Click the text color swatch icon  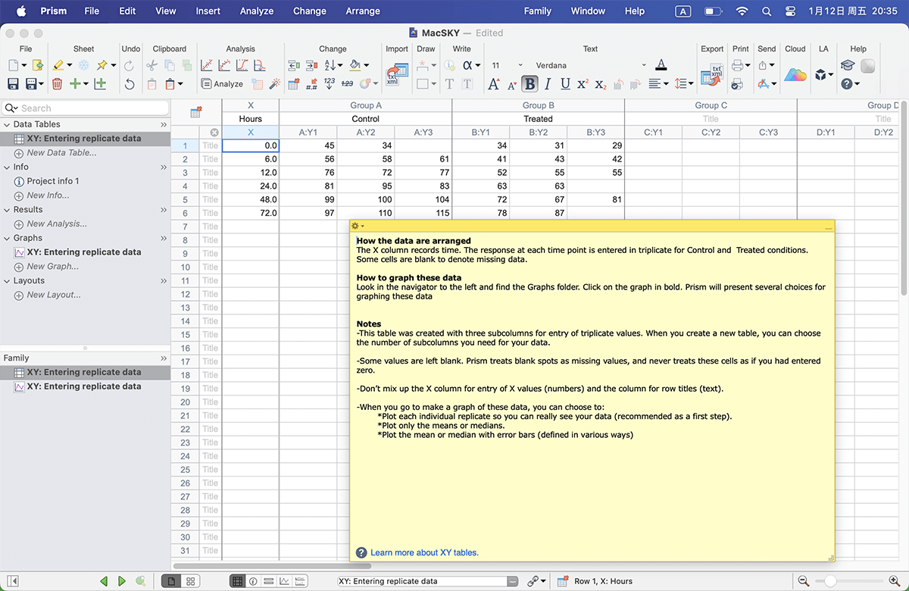(x=661, y=66)
